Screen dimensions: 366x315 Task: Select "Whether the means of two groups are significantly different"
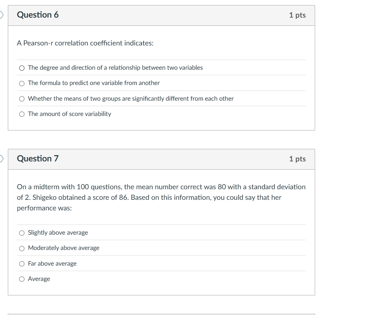point(22,99)
